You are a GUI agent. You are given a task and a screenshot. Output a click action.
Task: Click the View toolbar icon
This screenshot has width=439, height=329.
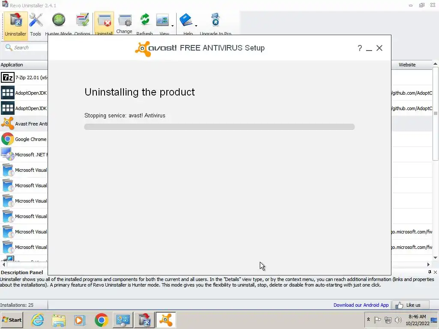coord(162,20)
